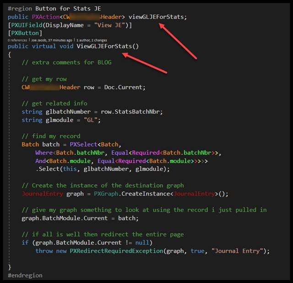Click the '#region Button for Stats JE' line

(x=54, y=9)
